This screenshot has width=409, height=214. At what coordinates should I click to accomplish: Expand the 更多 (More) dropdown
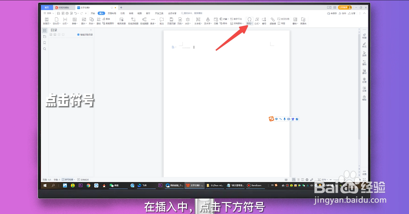pyautogui.click(x=153, y=21)
